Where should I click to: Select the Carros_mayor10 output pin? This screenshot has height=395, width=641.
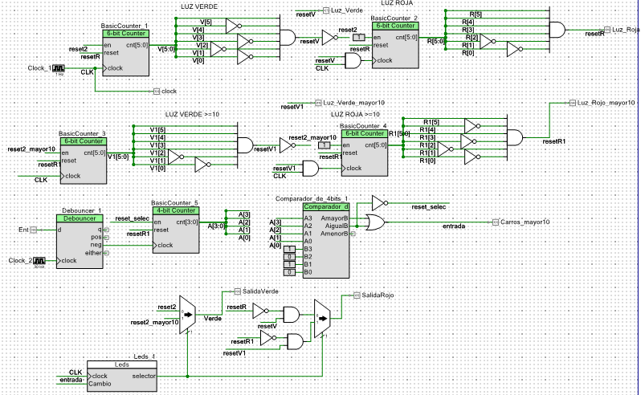pyautogui.click(x=496, y=221)
